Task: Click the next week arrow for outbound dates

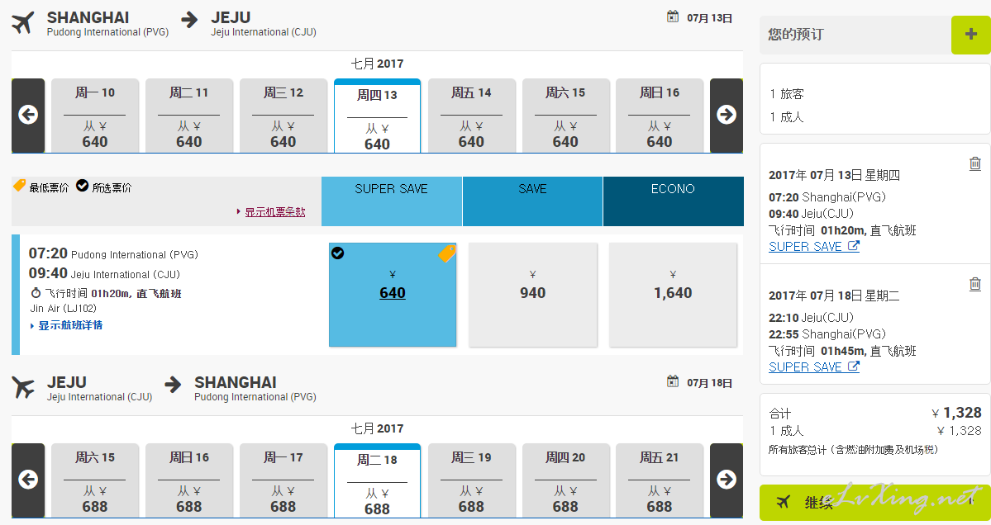Action: point(727,115)
